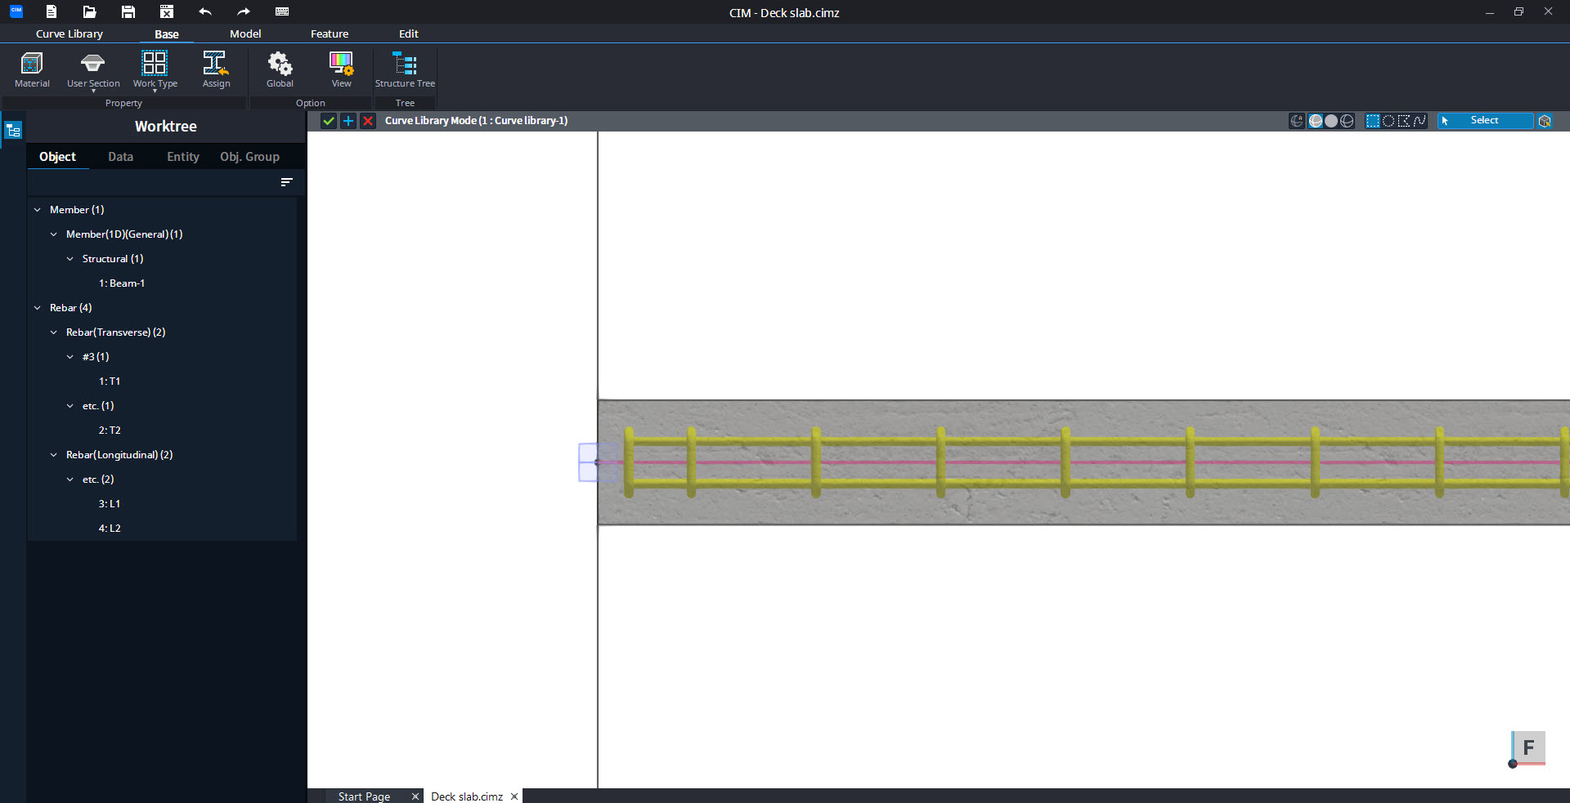The height and width of the screenshot is (803, 1570).
Task: Open the Obj. Group tab in Worktree
Action: coord(249,157)
